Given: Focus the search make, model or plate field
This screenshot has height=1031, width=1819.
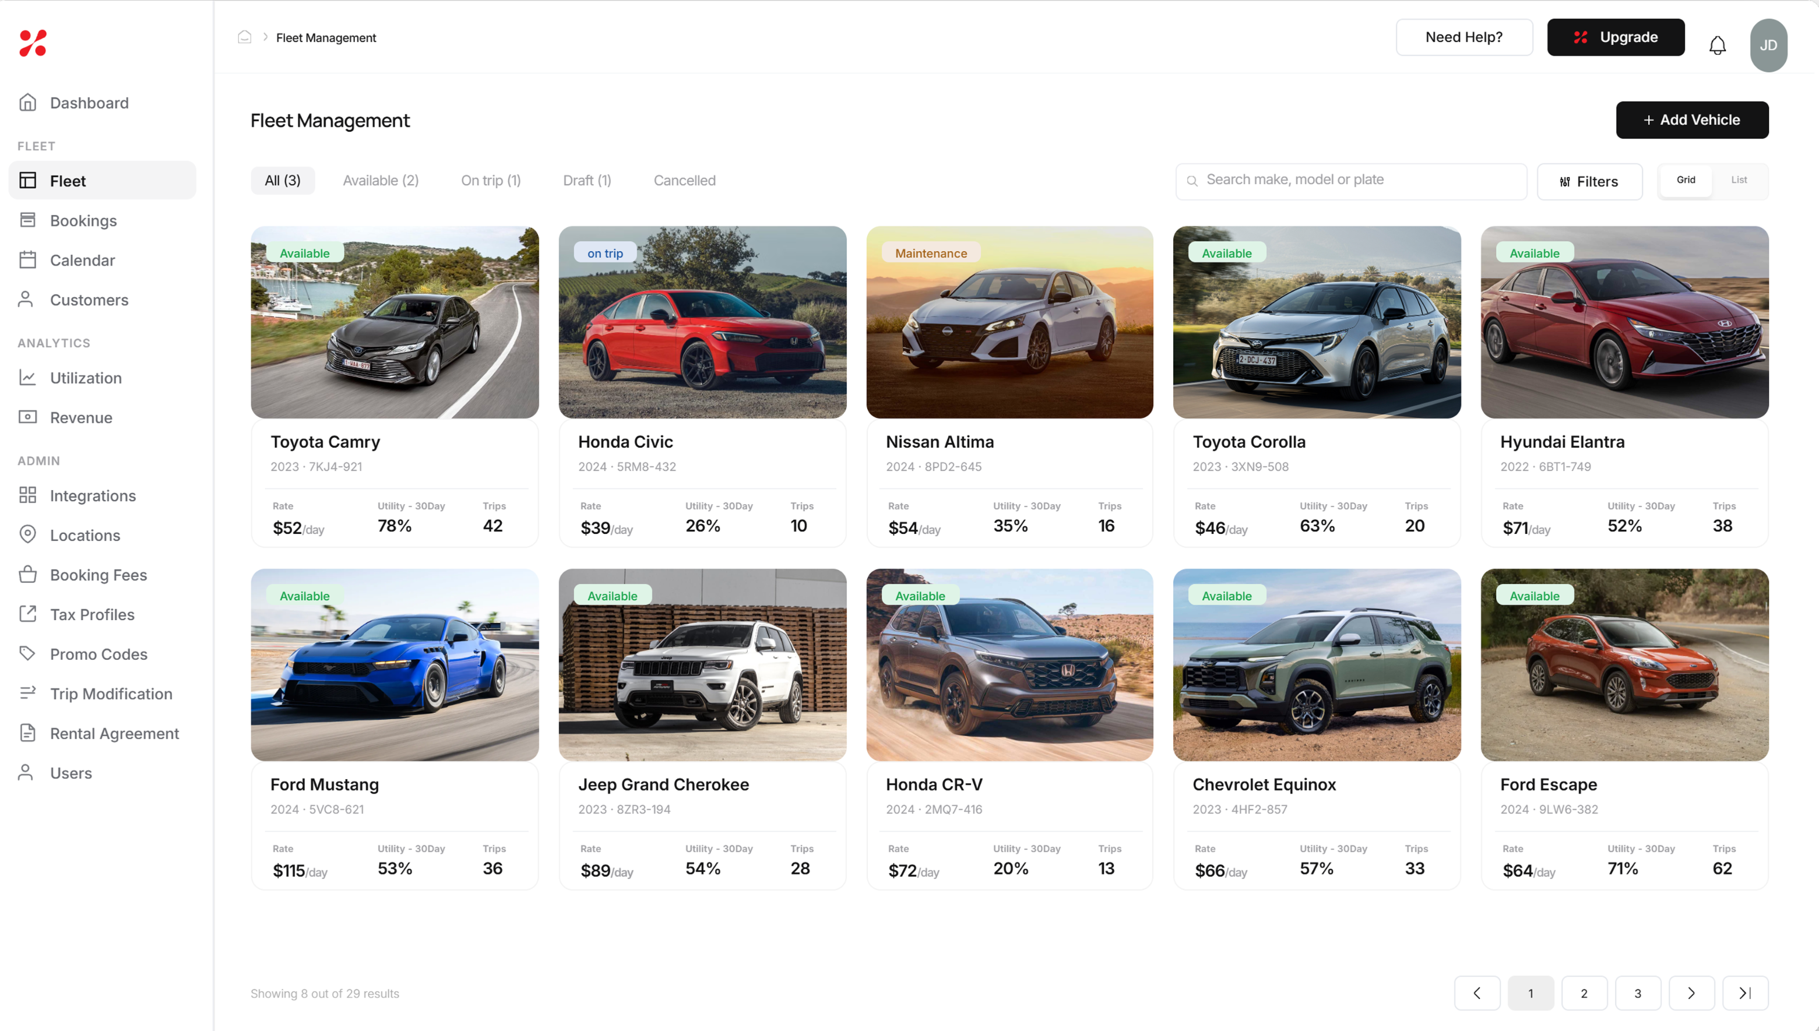Looking at the screenshot, I should [1350, 181].
